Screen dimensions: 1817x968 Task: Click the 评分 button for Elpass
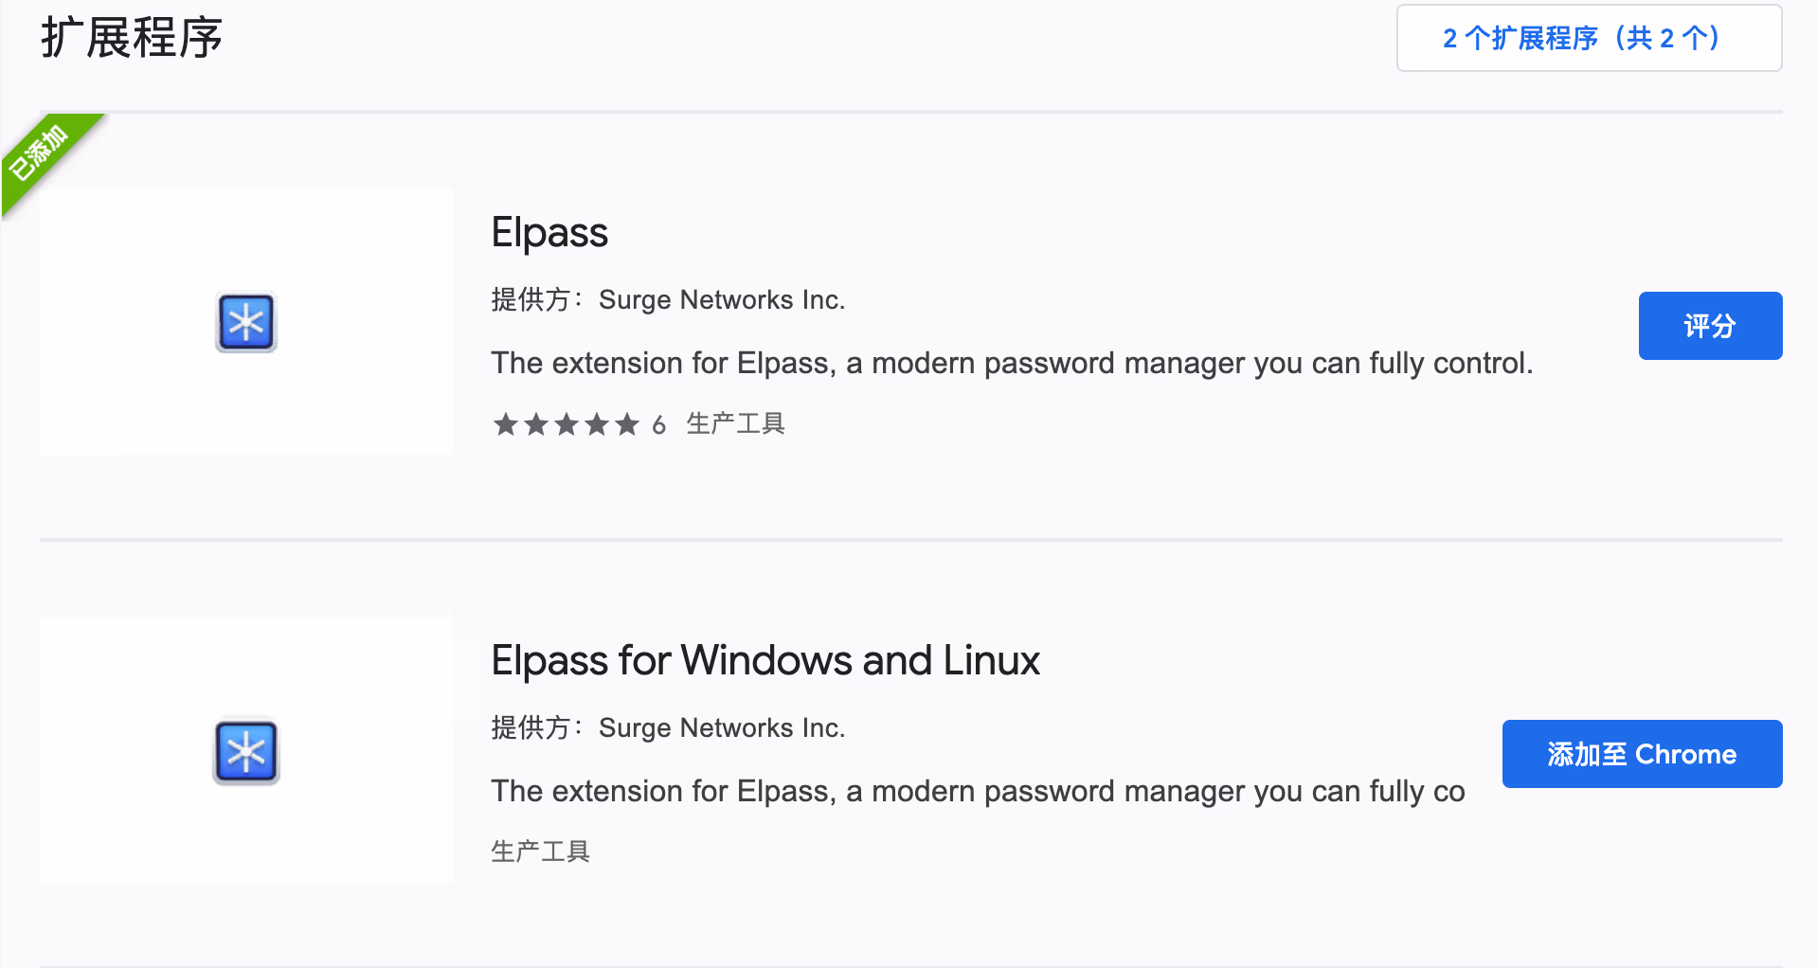click(1710, 326)
